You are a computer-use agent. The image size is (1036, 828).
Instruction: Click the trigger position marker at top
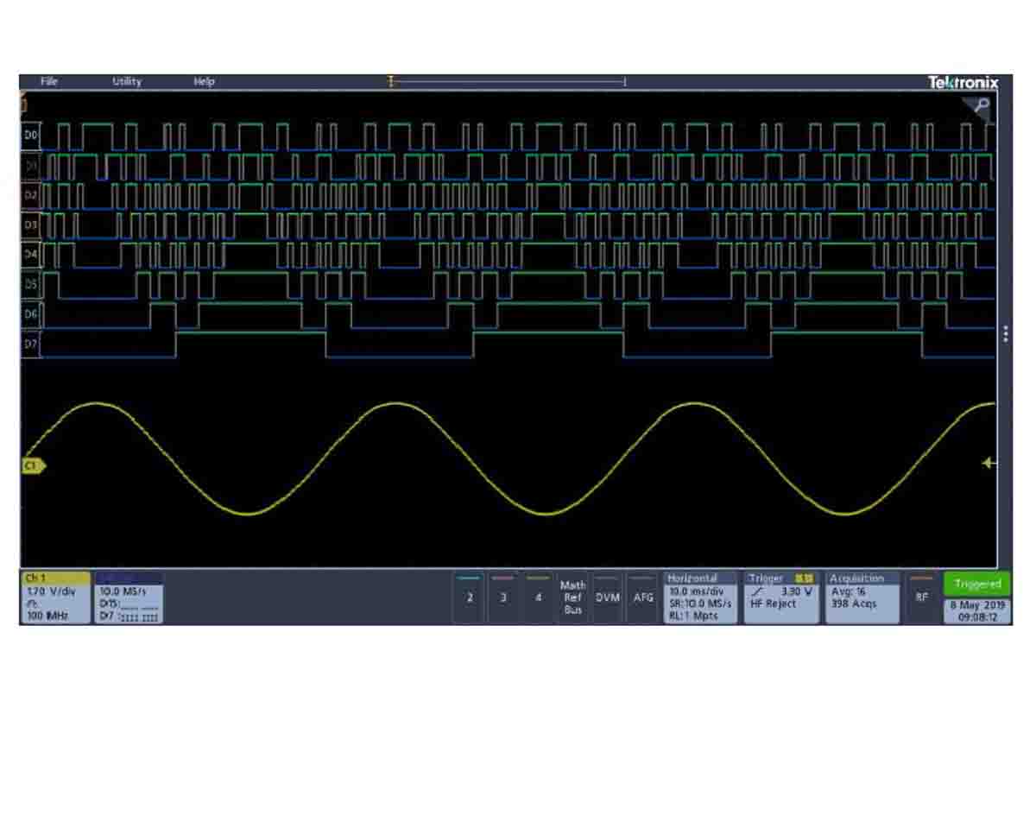tap(391, 82)
